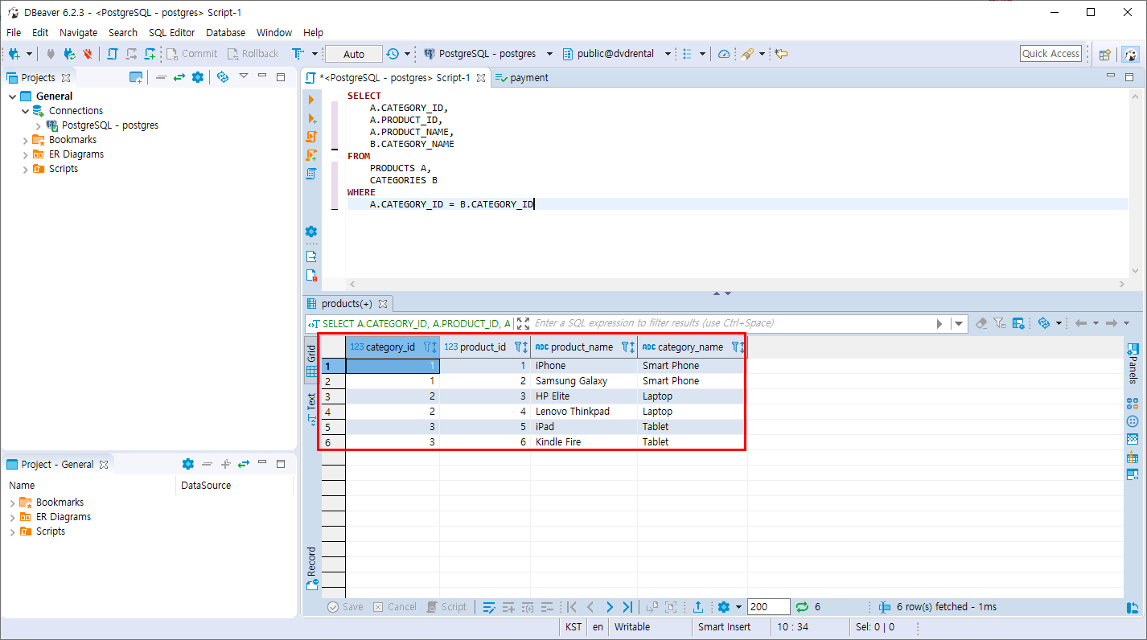
Task: Click the Execute SQL statement arrow
Action: point(311,100)
